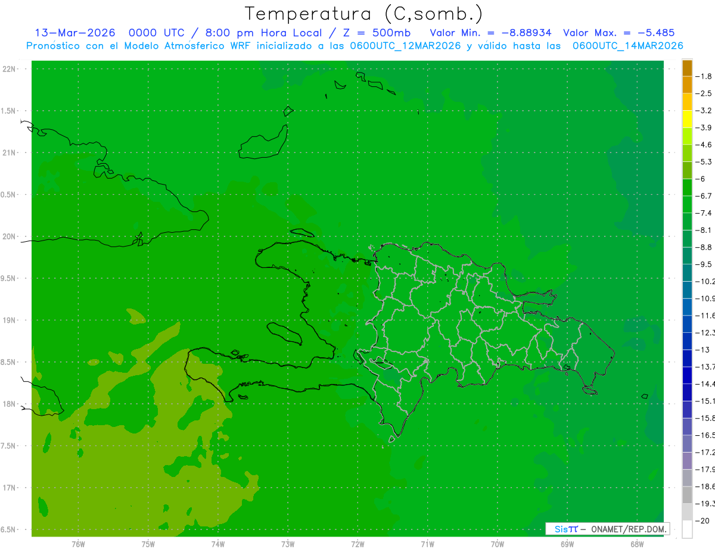Click the '0000 UTC' time text
The width and height of the screenshot is (715, 552).
pyautogui.click(x=158, y=33)
